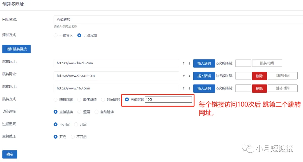The height and width of the screenshot is (162, 303).
Task: Click 确定 to submit form
Action: click(x=10, y=154)
